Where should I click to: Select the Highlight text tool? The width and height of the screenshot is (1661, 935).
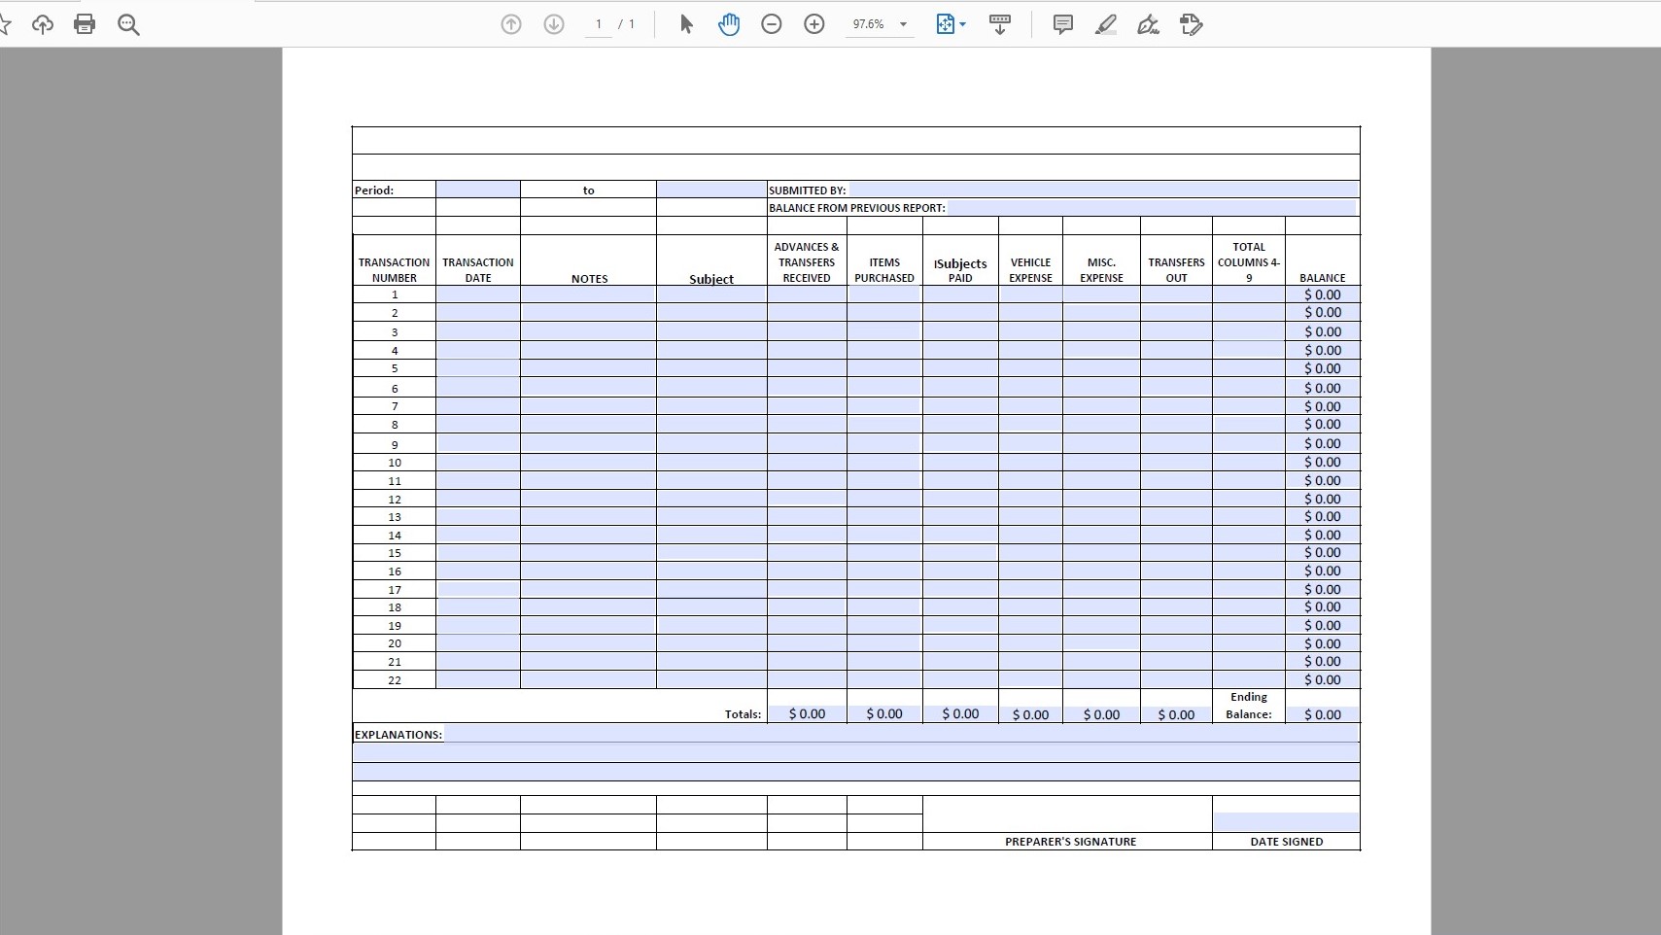point(1106,24)
